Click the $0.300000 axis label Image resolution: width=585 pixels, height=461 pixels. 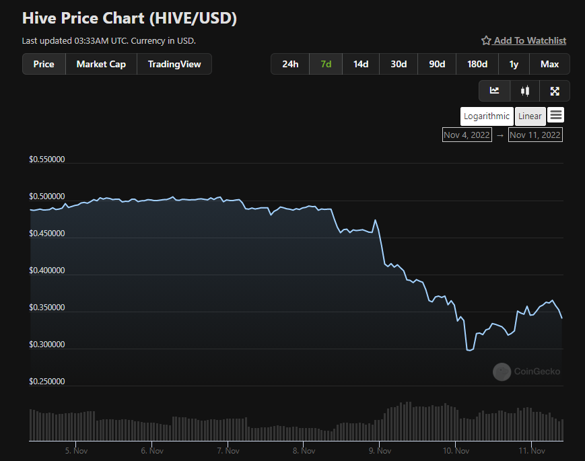pos(47,345)
